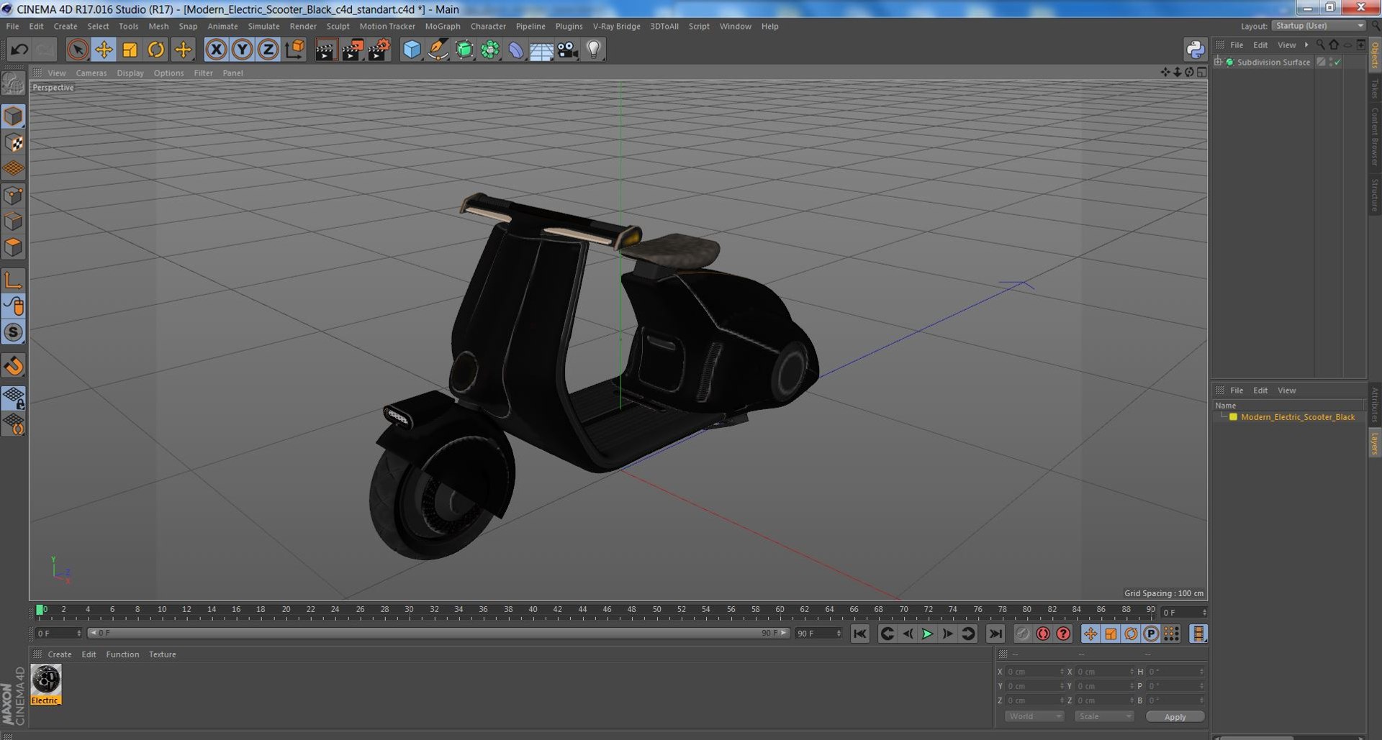Open the Scale mode dropdown
This screenshot has width=1382, height=740.
(x=1104, y=716)
